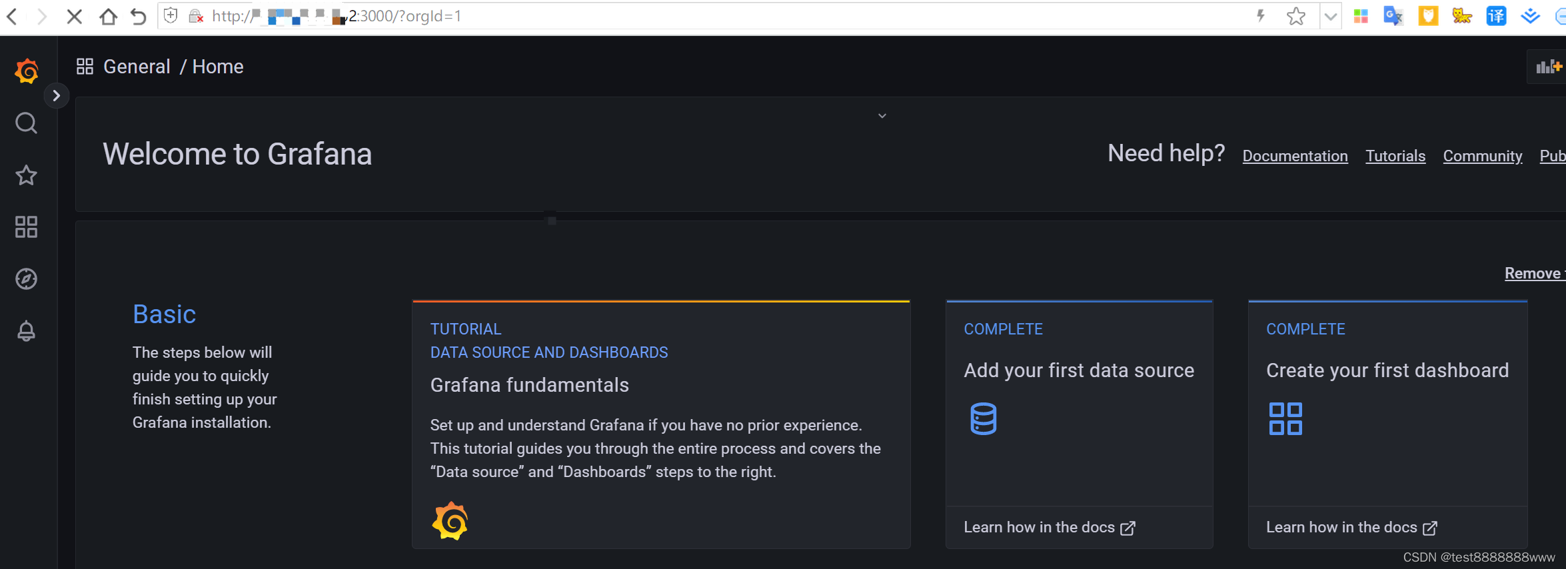Go back using browser back arrow
Screen dimensions: 1566x569
point(12,16)
